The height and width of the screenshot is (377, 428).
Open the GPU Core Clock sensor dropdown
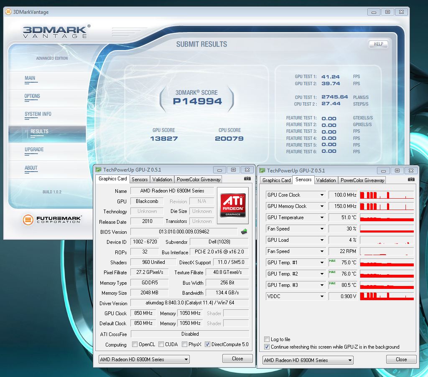click(322, 195)
